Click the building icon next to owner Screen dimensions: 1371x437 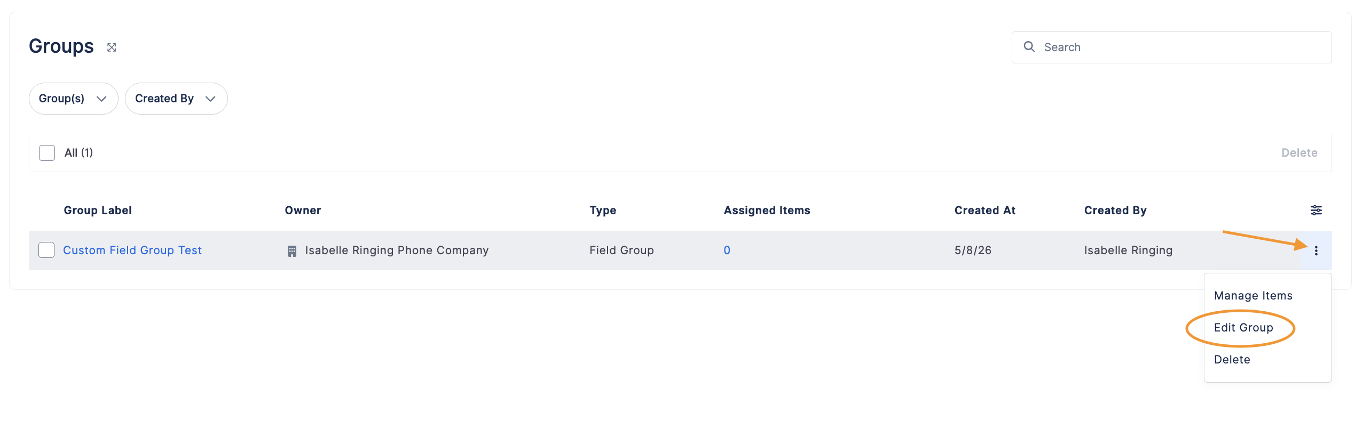coord(292,251)
